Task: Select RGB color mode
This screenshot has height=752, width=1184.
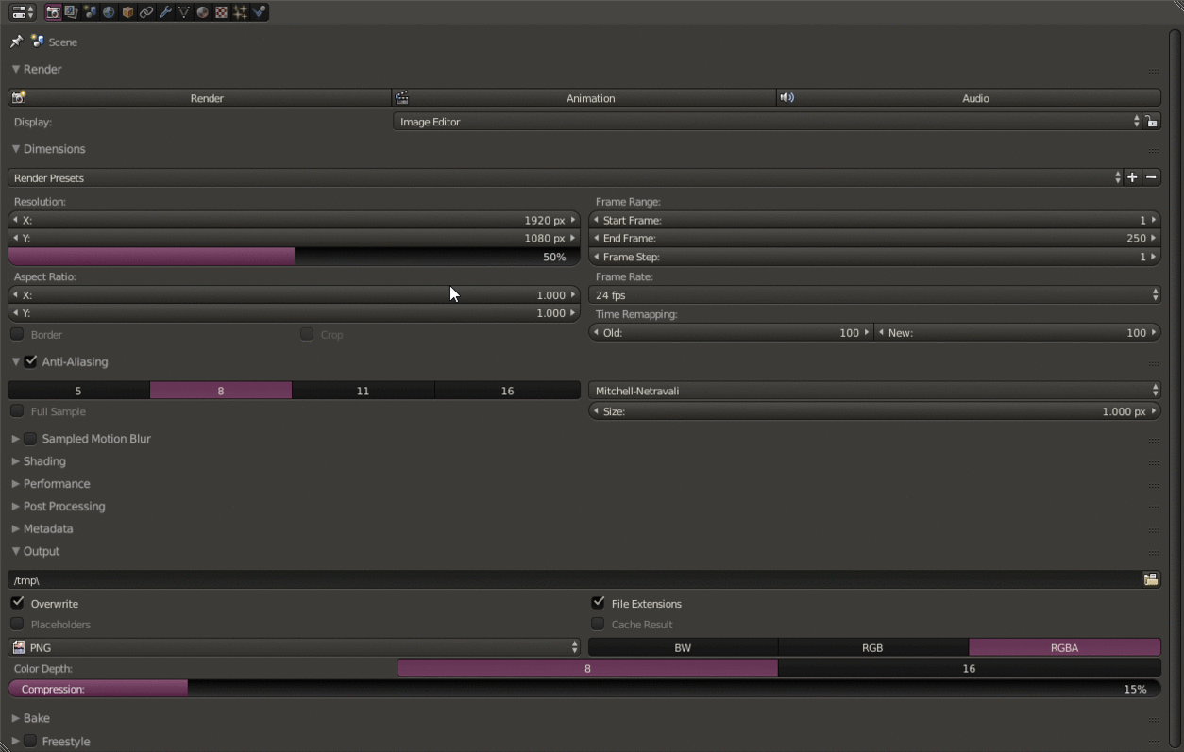Action: point(873,647)
